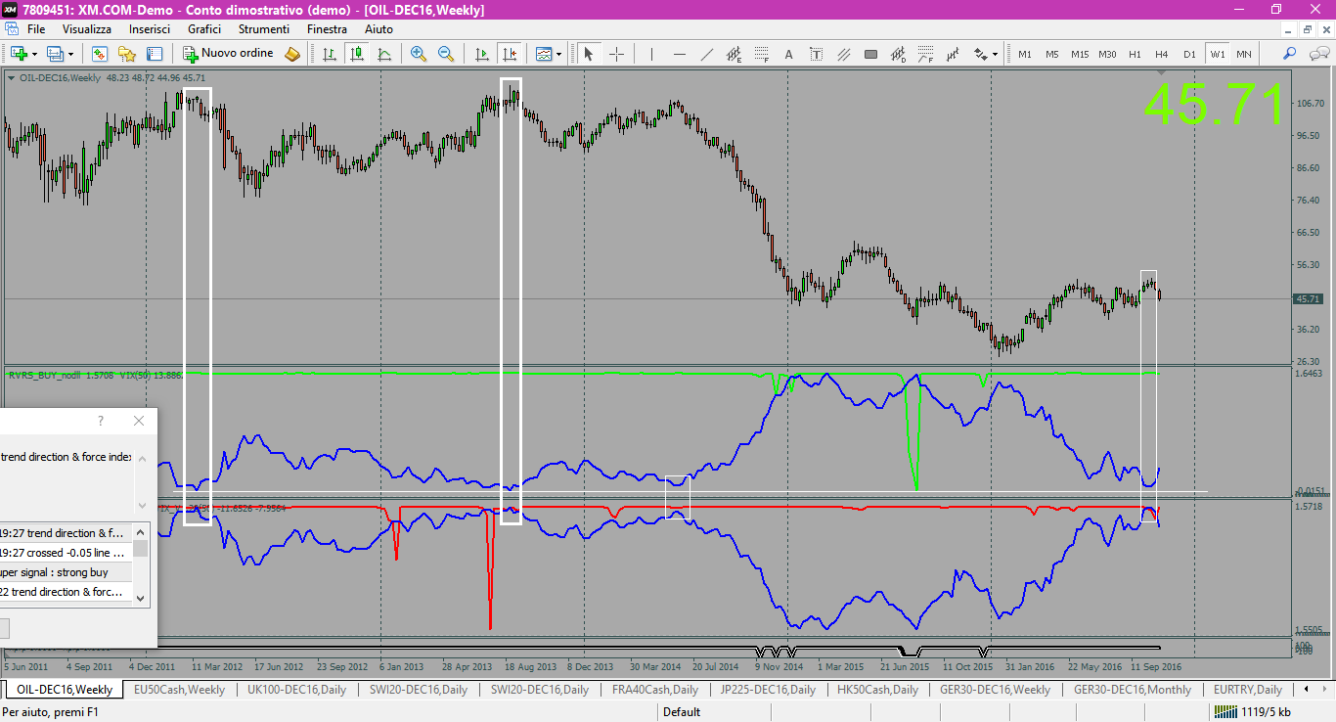
Task: Open dropdown arrow beside new chart icon
Action: (x=34, y=54)
